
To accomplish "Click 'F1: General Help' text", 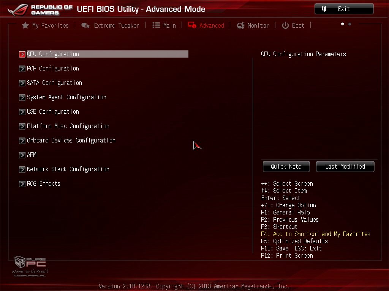I will tap(285, 213).
